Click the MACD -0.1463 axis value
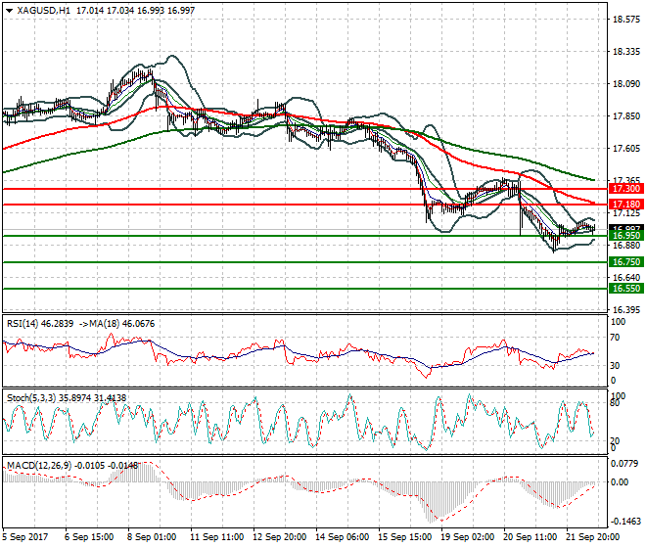Image resolution: width=646 pixels, height=548 pixels. (x=625, y=522)
